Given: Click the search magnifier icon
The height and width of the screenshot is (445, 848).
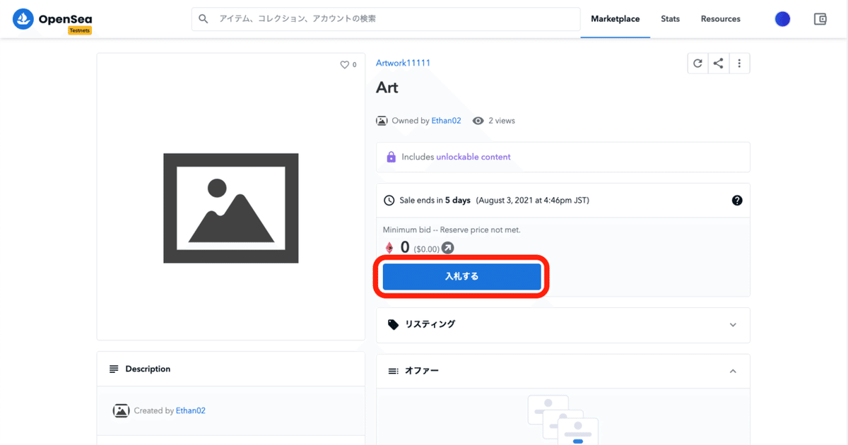Looking at the screenshot, I should [204, 19].
